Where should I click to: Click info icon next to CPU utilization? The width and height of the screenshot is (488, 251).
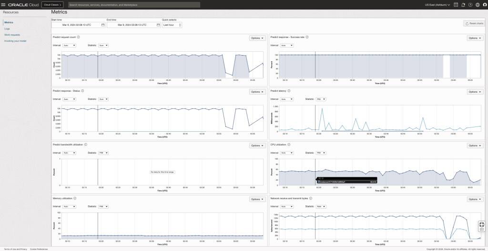tap(289, 145)
